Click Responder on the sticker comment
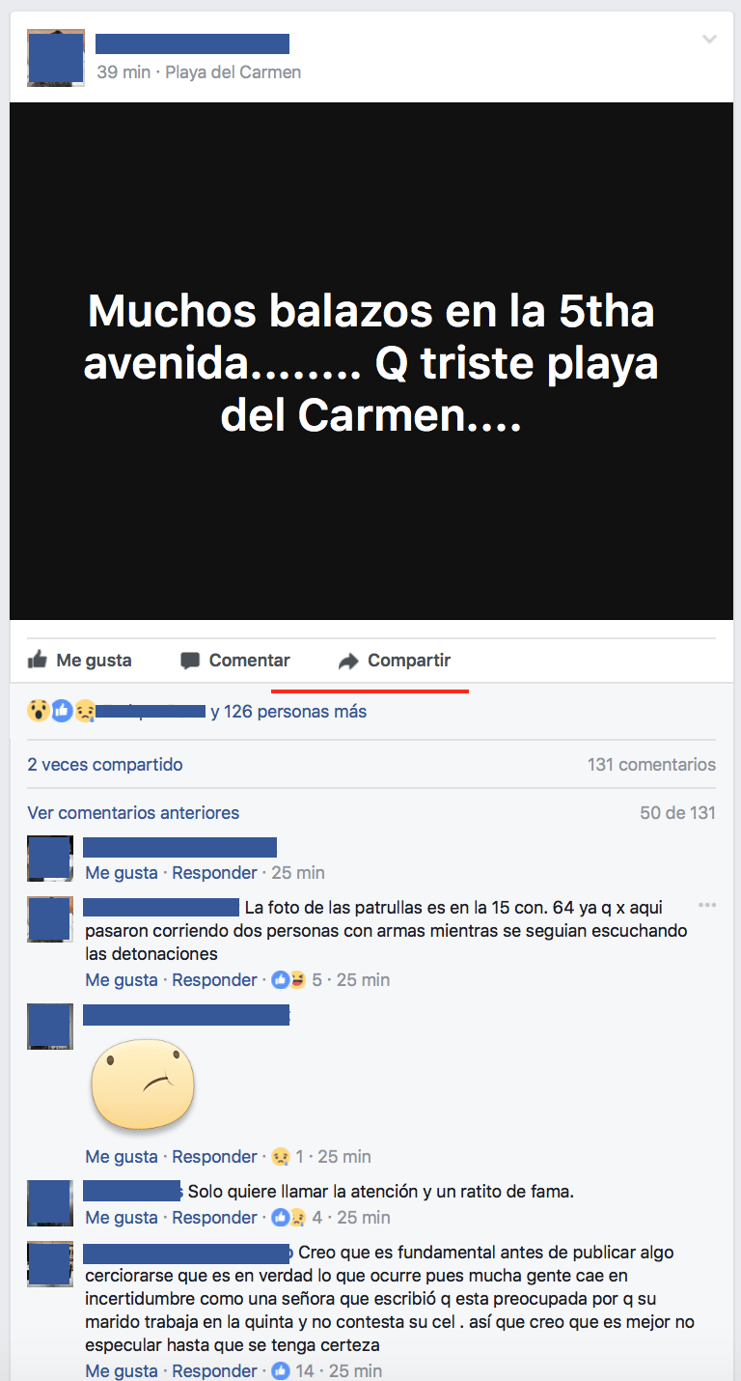Viewport: 741px width, 1381px height. [214, 1156]
